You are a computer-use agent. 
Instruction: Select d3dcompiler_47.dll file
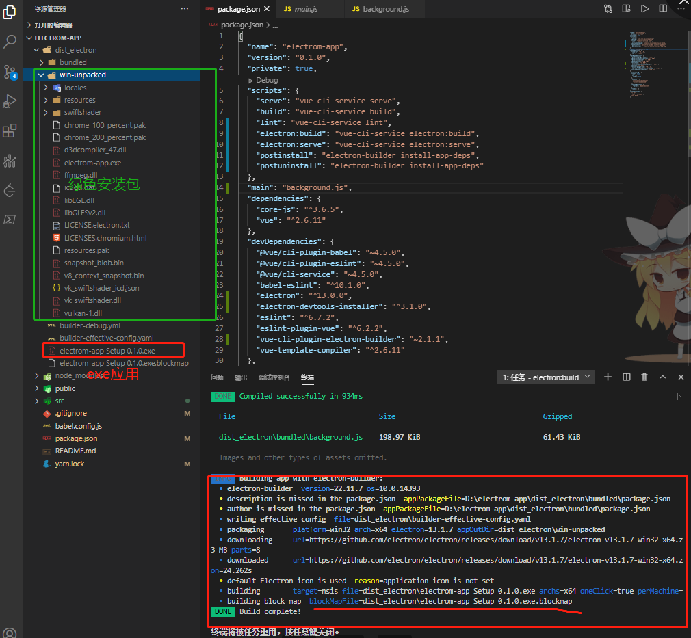pos(112,150)
